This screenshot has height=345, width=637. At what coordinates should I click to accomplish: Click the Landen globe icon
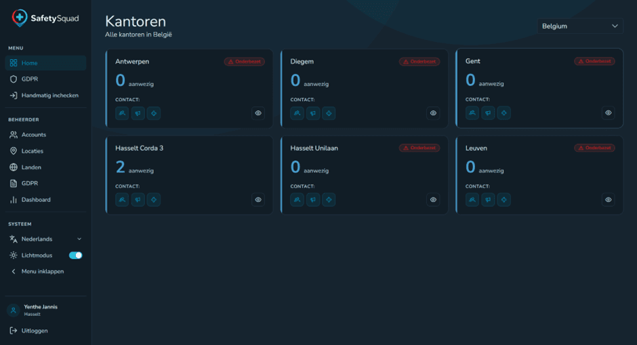point(14,167)
